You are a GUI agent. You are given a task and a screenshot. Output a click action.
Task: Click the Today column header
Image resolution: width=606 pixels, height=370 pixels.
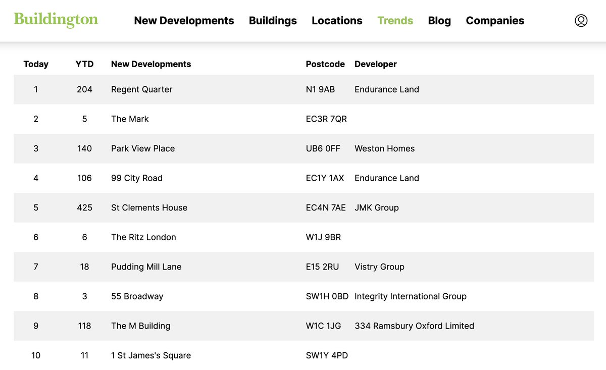36,64
